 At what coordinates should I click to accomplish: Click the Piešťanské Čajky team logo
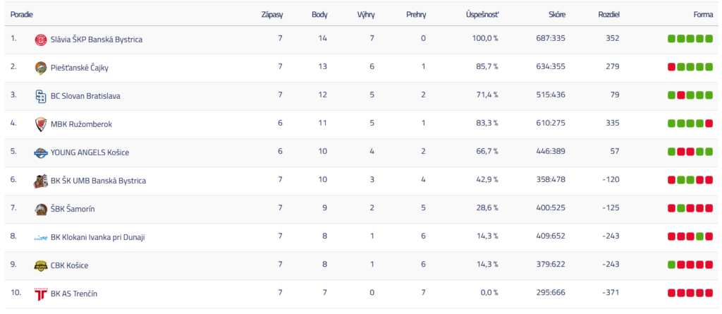pyautogui.click(x=41, y=68)
